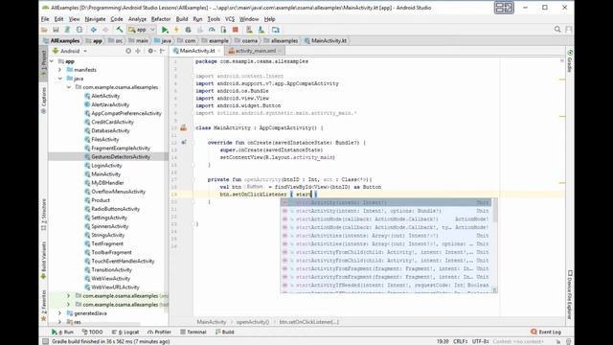The image size is (613, 345).
Task: Toggle the Structure tool window
Action: pyautogui.click(x=44, y=215)
